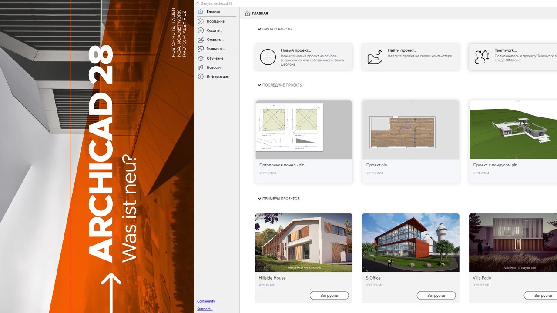Click the Проект.pln file name
The width and height of the screenshot is (557, 313).
coord(377,165)
